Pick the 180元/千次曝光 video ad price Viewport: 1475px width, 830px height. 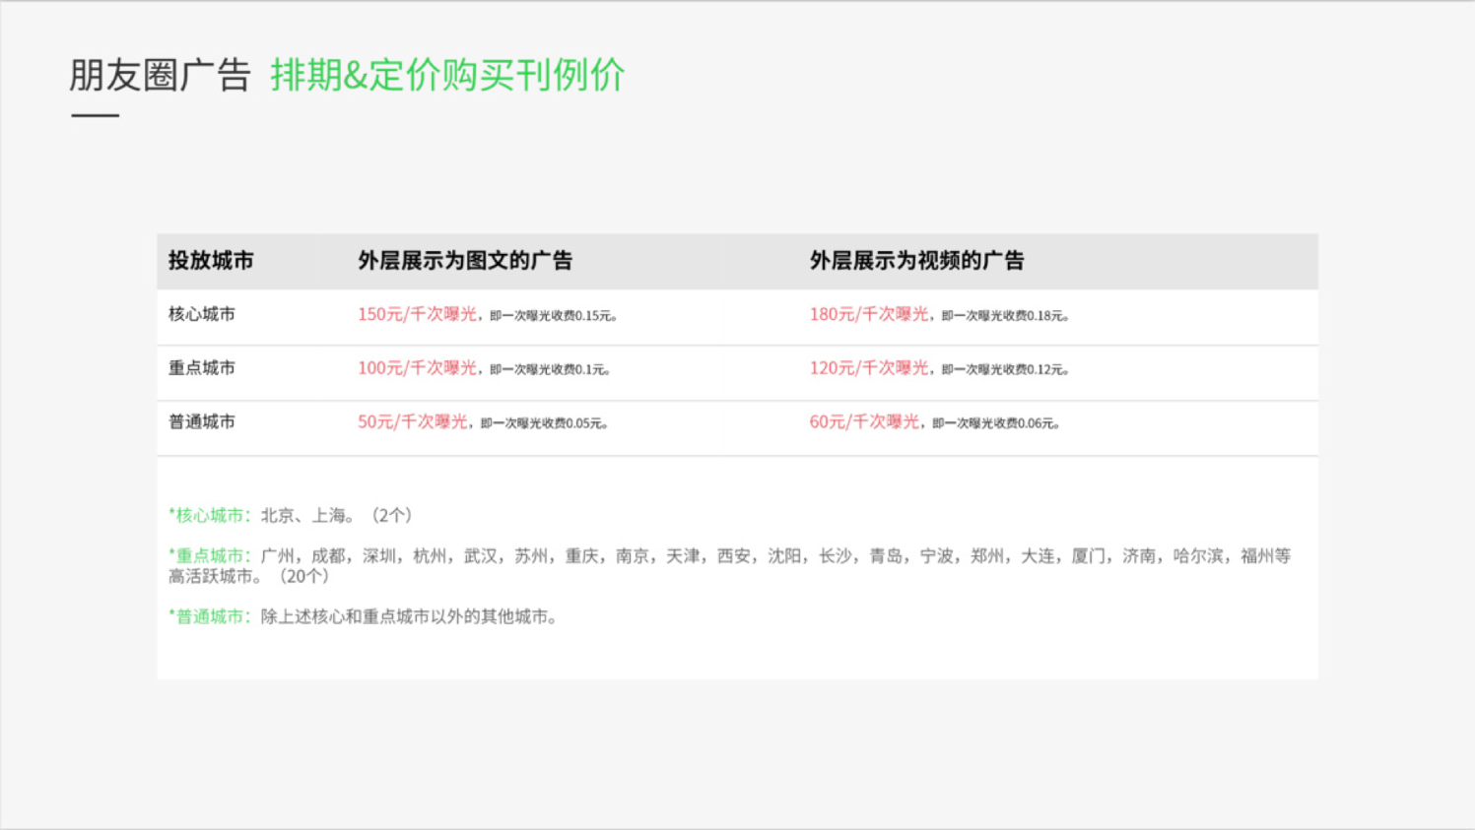point(868,314)
